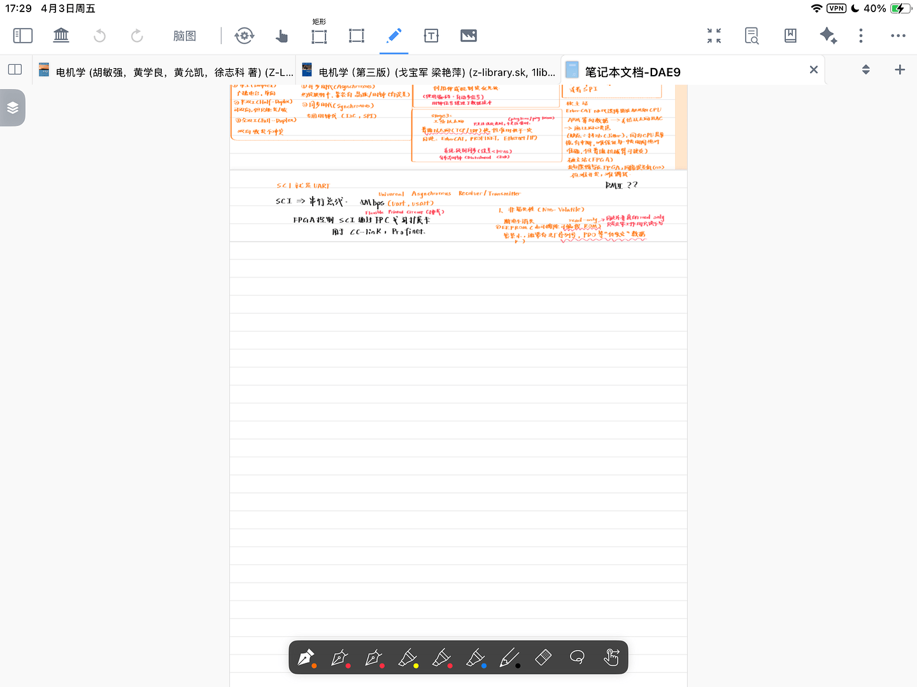
Task: Select the hand pointer tool
Action: [x=281, y=36]
